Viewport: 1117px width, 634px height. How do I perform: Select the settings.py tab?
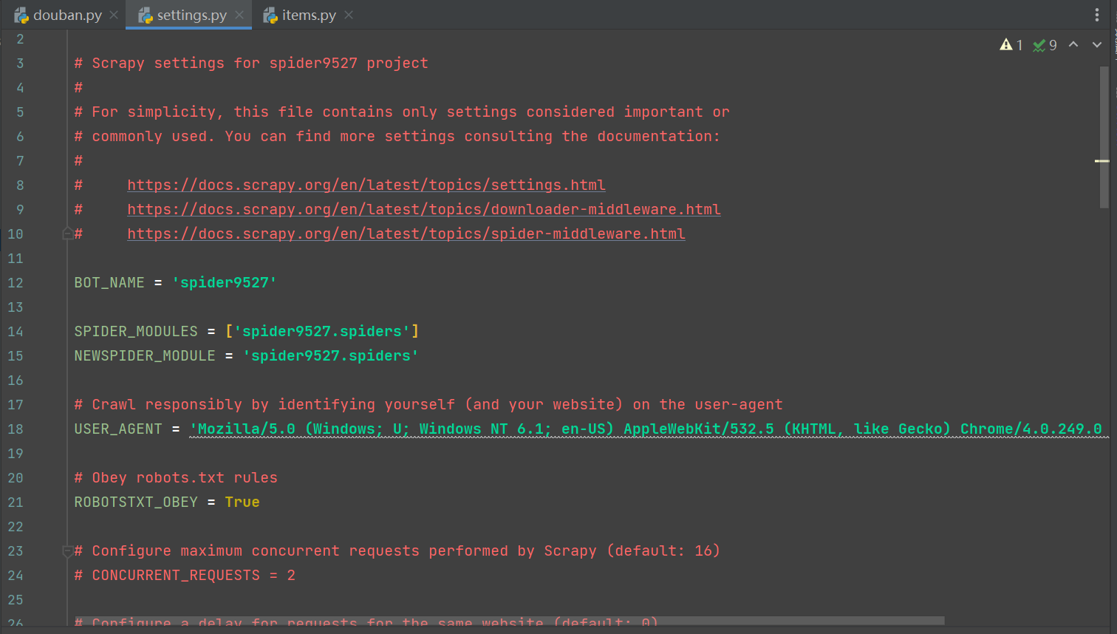[x=191, y=15]
